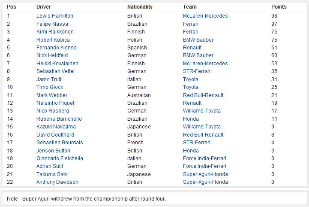Click the Jenson Button driver link
The image size is (309, 207).
click(x=53, y=150)
